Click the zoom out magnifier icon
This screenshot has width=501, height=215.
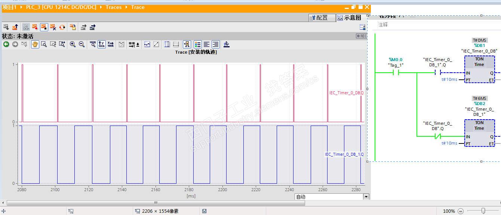82,44
